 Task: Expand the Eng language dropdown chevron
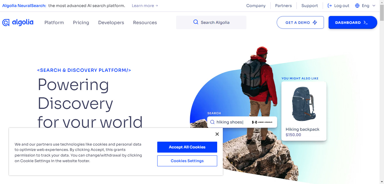pos(374,6)
